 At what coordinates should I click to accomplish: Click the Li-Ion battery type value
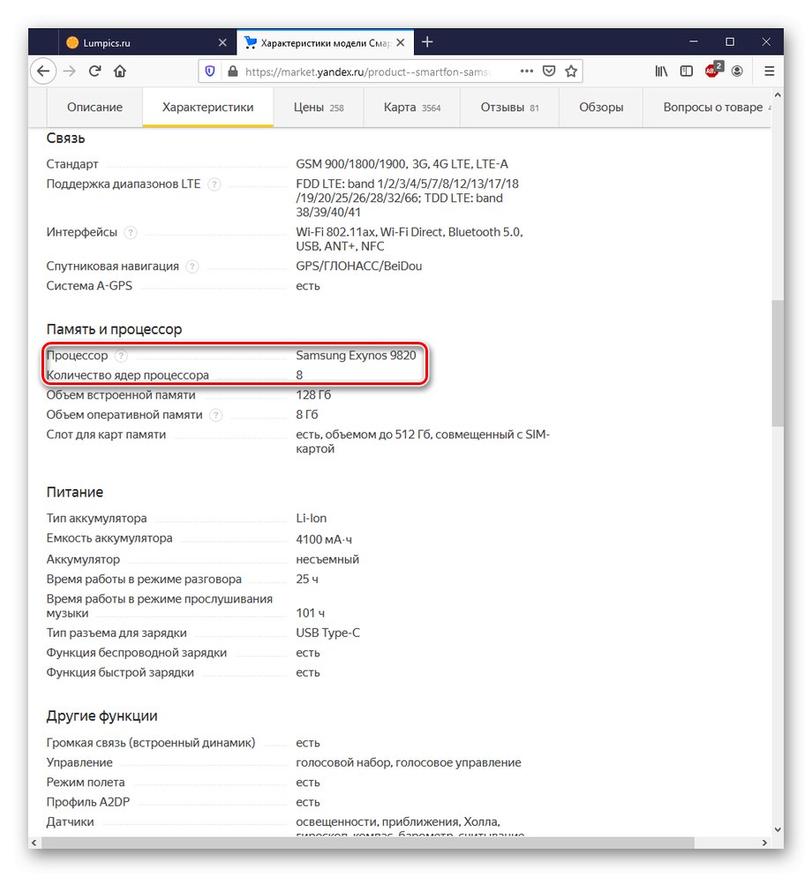pos(312,518)
